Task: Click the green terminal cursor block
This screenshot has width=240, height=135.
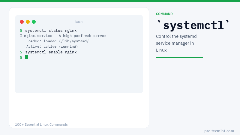Action: (x=27, y=57)
